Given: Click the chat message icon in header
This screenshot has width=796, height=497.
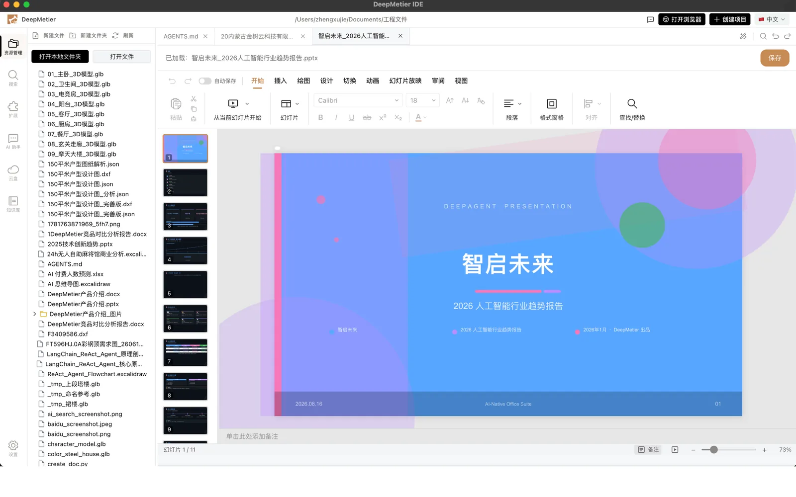Looking at the screenshot, I should coord(650,19).
